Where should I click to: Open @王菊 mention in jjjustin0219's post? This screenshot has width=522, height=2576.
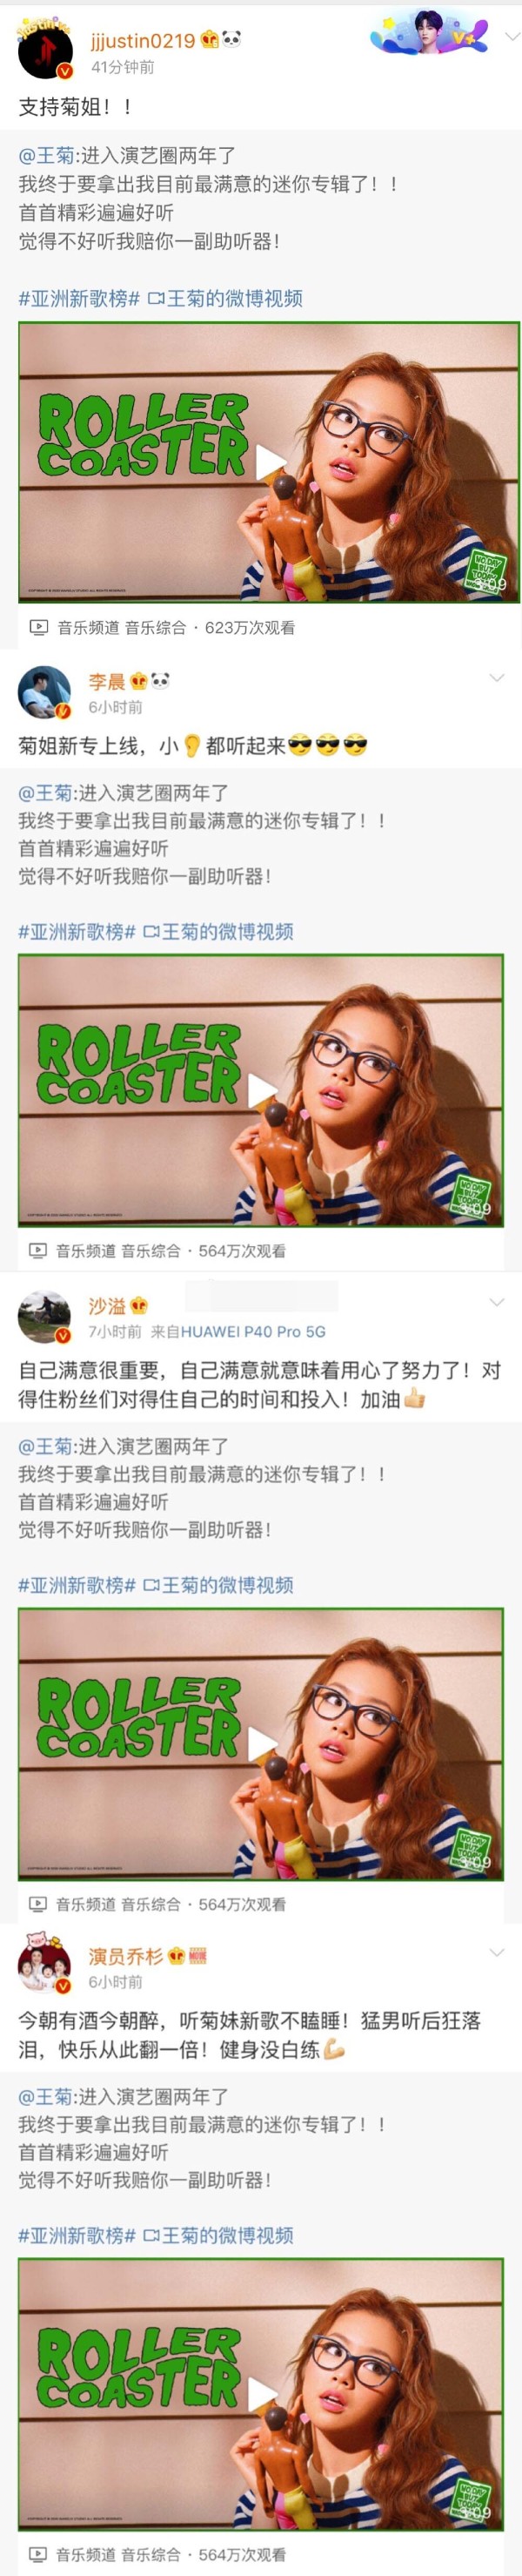pos(46,155)
